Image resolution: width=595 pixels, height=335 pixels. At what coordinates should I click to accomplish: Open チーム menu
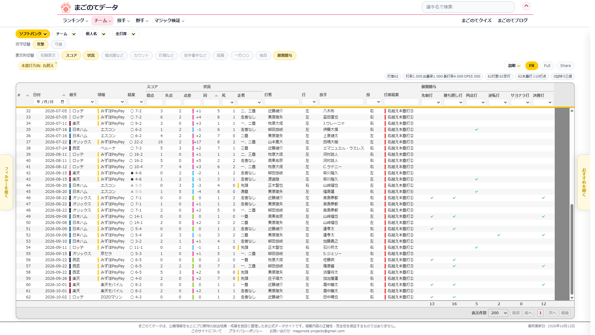[x=102, y=20]
